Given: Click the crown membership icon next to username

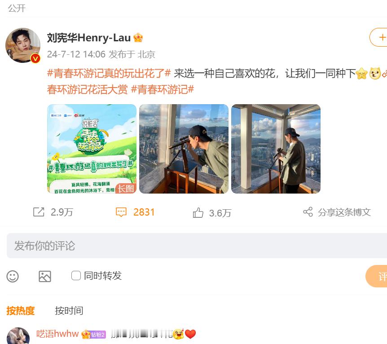Looking at the screenshot, I should pos(138,38).
